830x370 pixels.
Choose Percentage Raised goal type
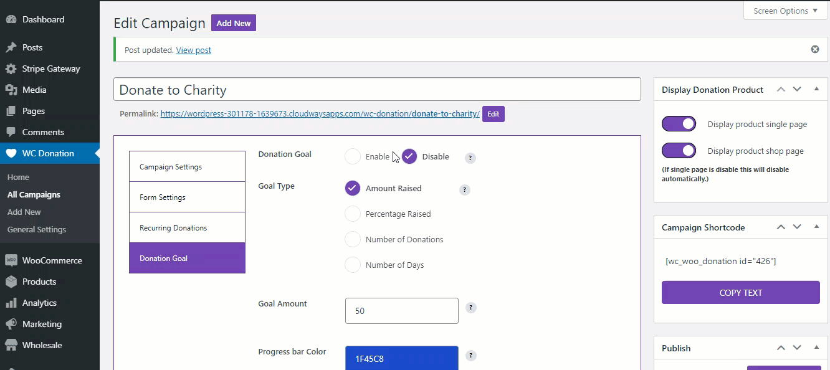353,214
